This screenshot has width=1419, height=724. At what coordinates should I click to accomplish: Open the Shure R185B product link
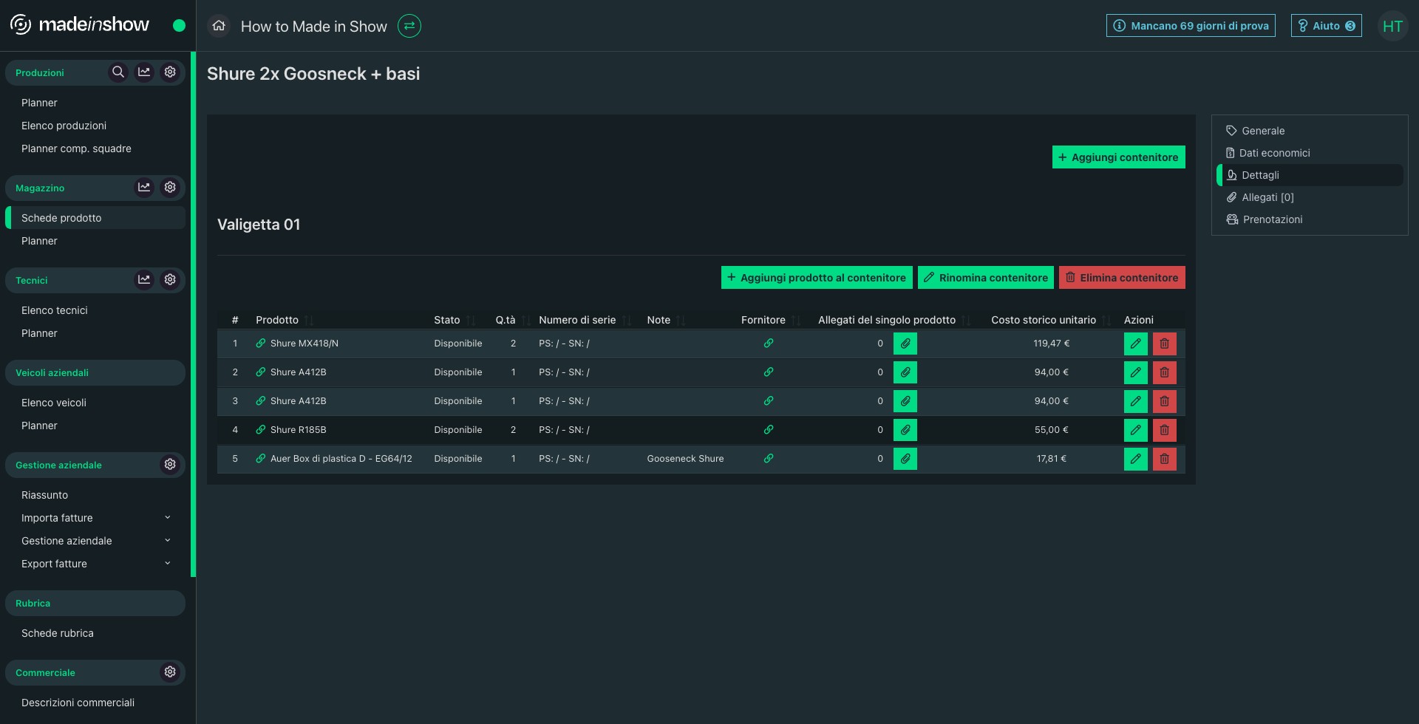[291, 429]
